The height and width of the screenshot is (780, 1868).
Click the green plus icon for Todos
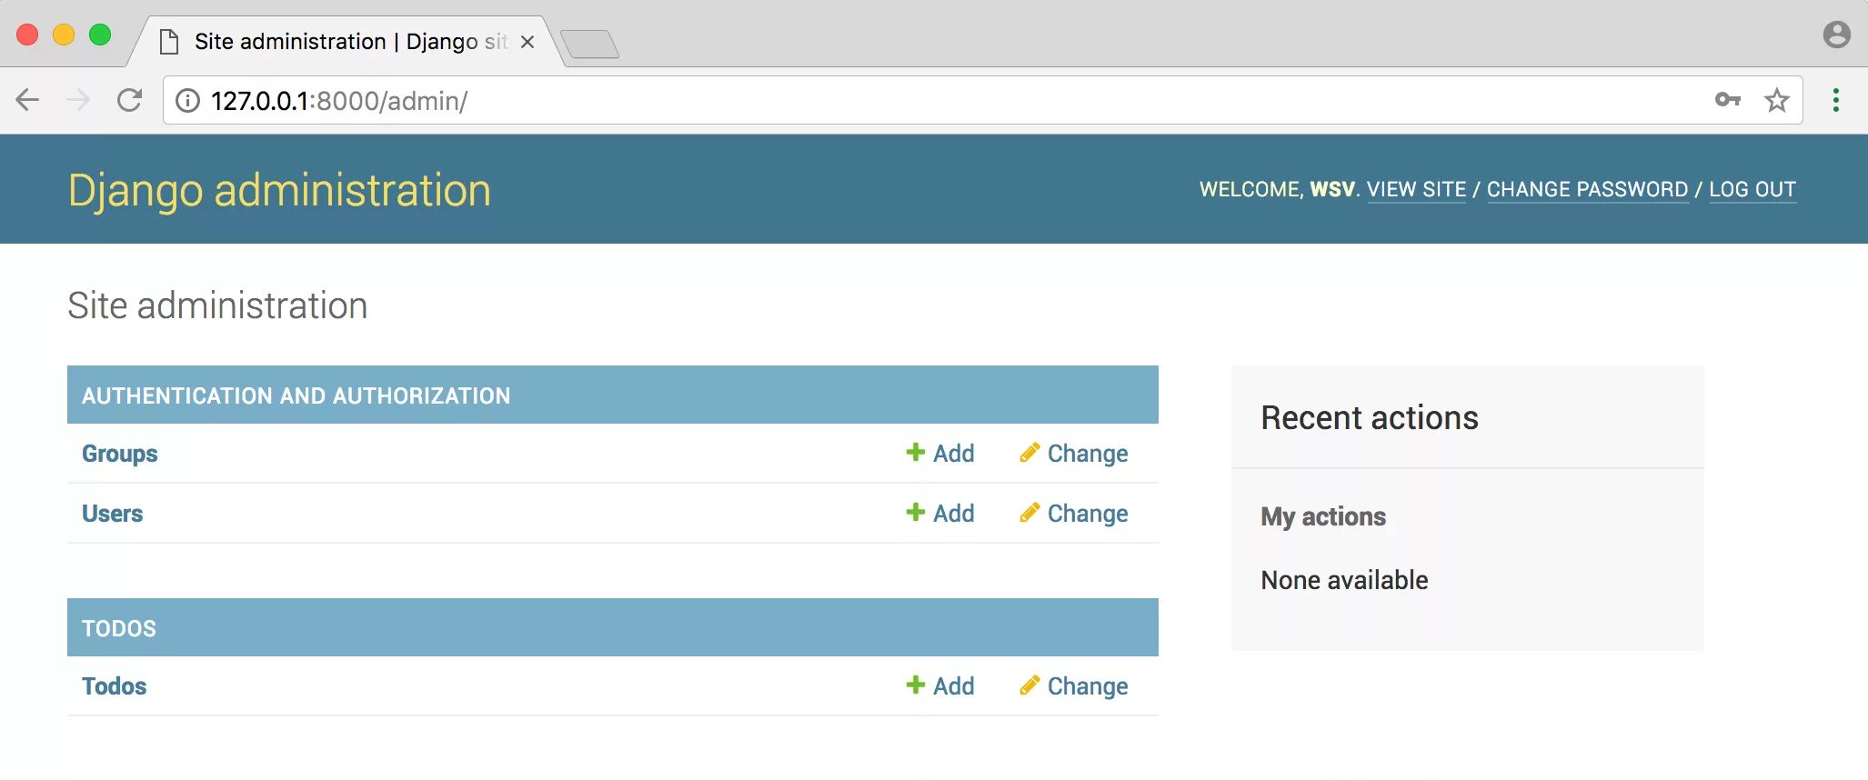point(916,685)
